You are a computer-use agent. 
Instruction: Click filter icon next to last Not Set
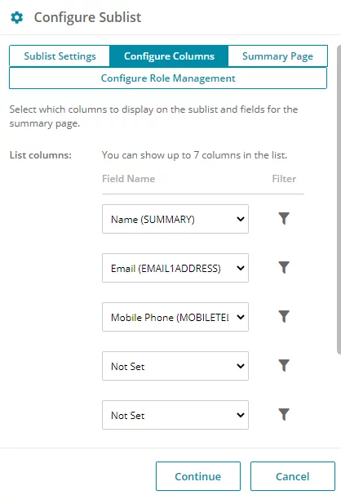click(x=284, y=415)
